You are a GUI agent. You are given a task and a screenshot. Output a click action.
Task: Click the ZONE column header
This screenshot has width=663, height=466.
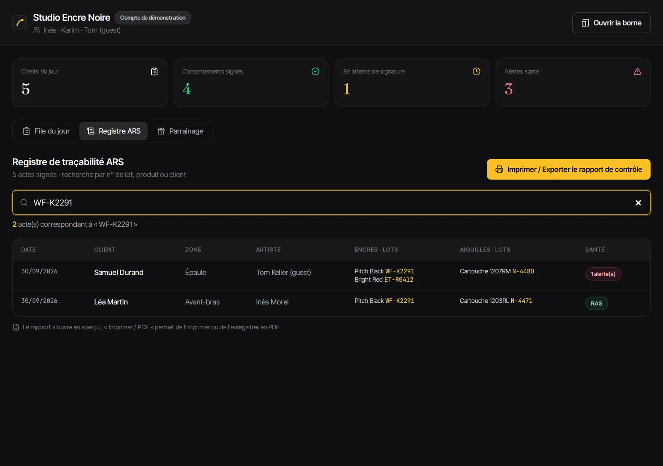point(193,250)
